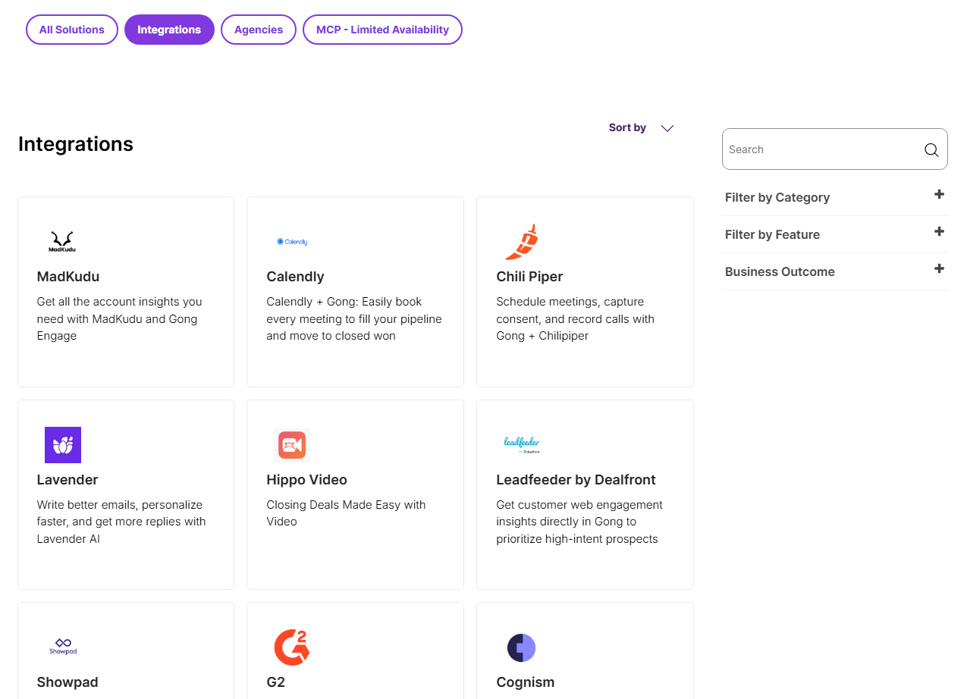Viewport: 967px width, 699px height.
Task: Click the Cognism logo icon
Action: click(522, 647)
